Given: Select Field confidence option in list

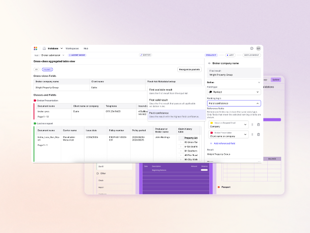Looking at the screenshot, I should click(176, 115).
